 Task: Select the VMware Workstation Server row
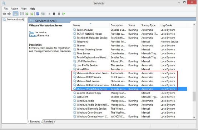click(130, 89)
